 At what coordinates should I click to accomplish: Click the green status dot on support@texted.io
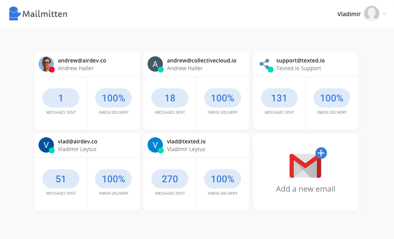click(x=270, y=70)
